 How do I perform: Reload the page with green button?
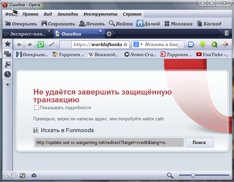tap(41, 44)
